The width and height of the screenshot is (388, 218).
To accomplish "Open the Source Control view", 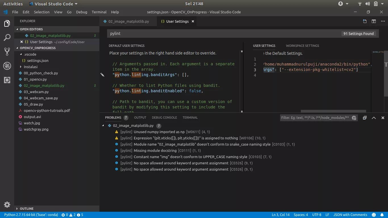I will coord(7,51).
